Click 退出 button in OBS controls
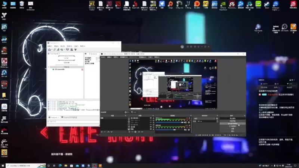Screen dimensions: 299x168 (232, 131)
